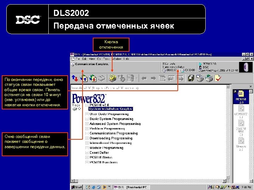Screen dimensions: 254x190
Task: Click the info icon beside Communication Complete
Action: pyautogui.click(x=73, y=64)
